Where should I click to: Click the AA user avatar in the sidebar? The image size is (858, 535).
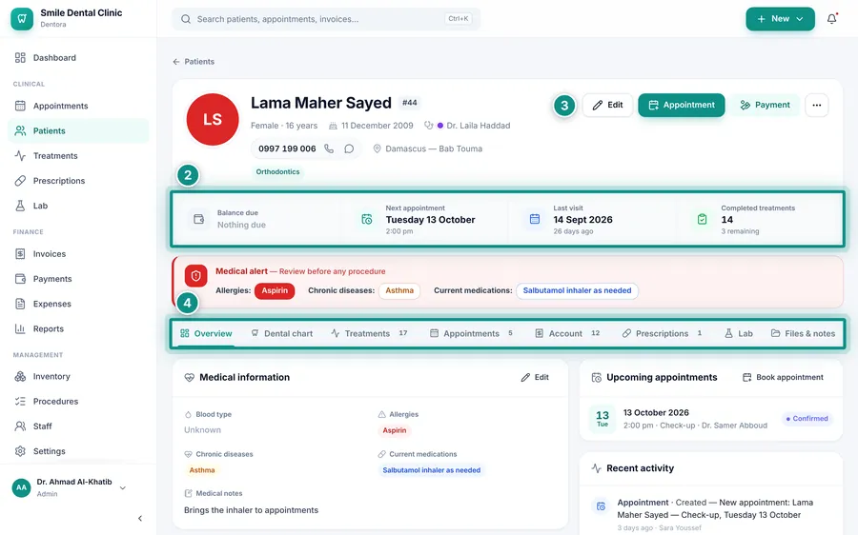pyautogui.click(x=21, y=487)
